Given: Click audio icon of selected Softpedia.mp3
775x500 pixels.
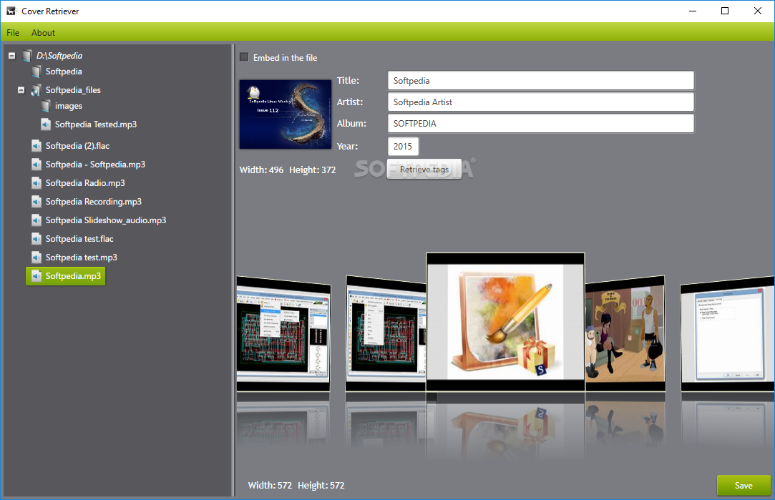Looking at the screenshot, I should (x=36, y=276).
